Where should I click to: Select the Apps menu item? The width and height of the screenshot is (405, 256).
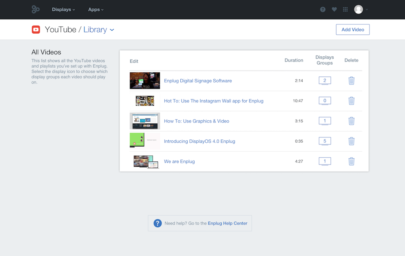(93, 10)
